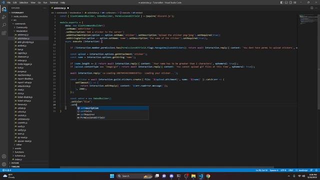Screen dimensions: 320x180
Task: Choose setFields from autocomplete list
Action: [112, 111]
